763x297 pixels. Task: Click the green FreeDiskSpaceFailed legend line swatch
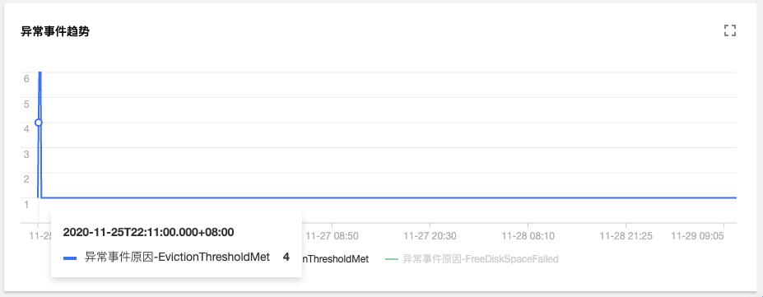pos(392,259)
